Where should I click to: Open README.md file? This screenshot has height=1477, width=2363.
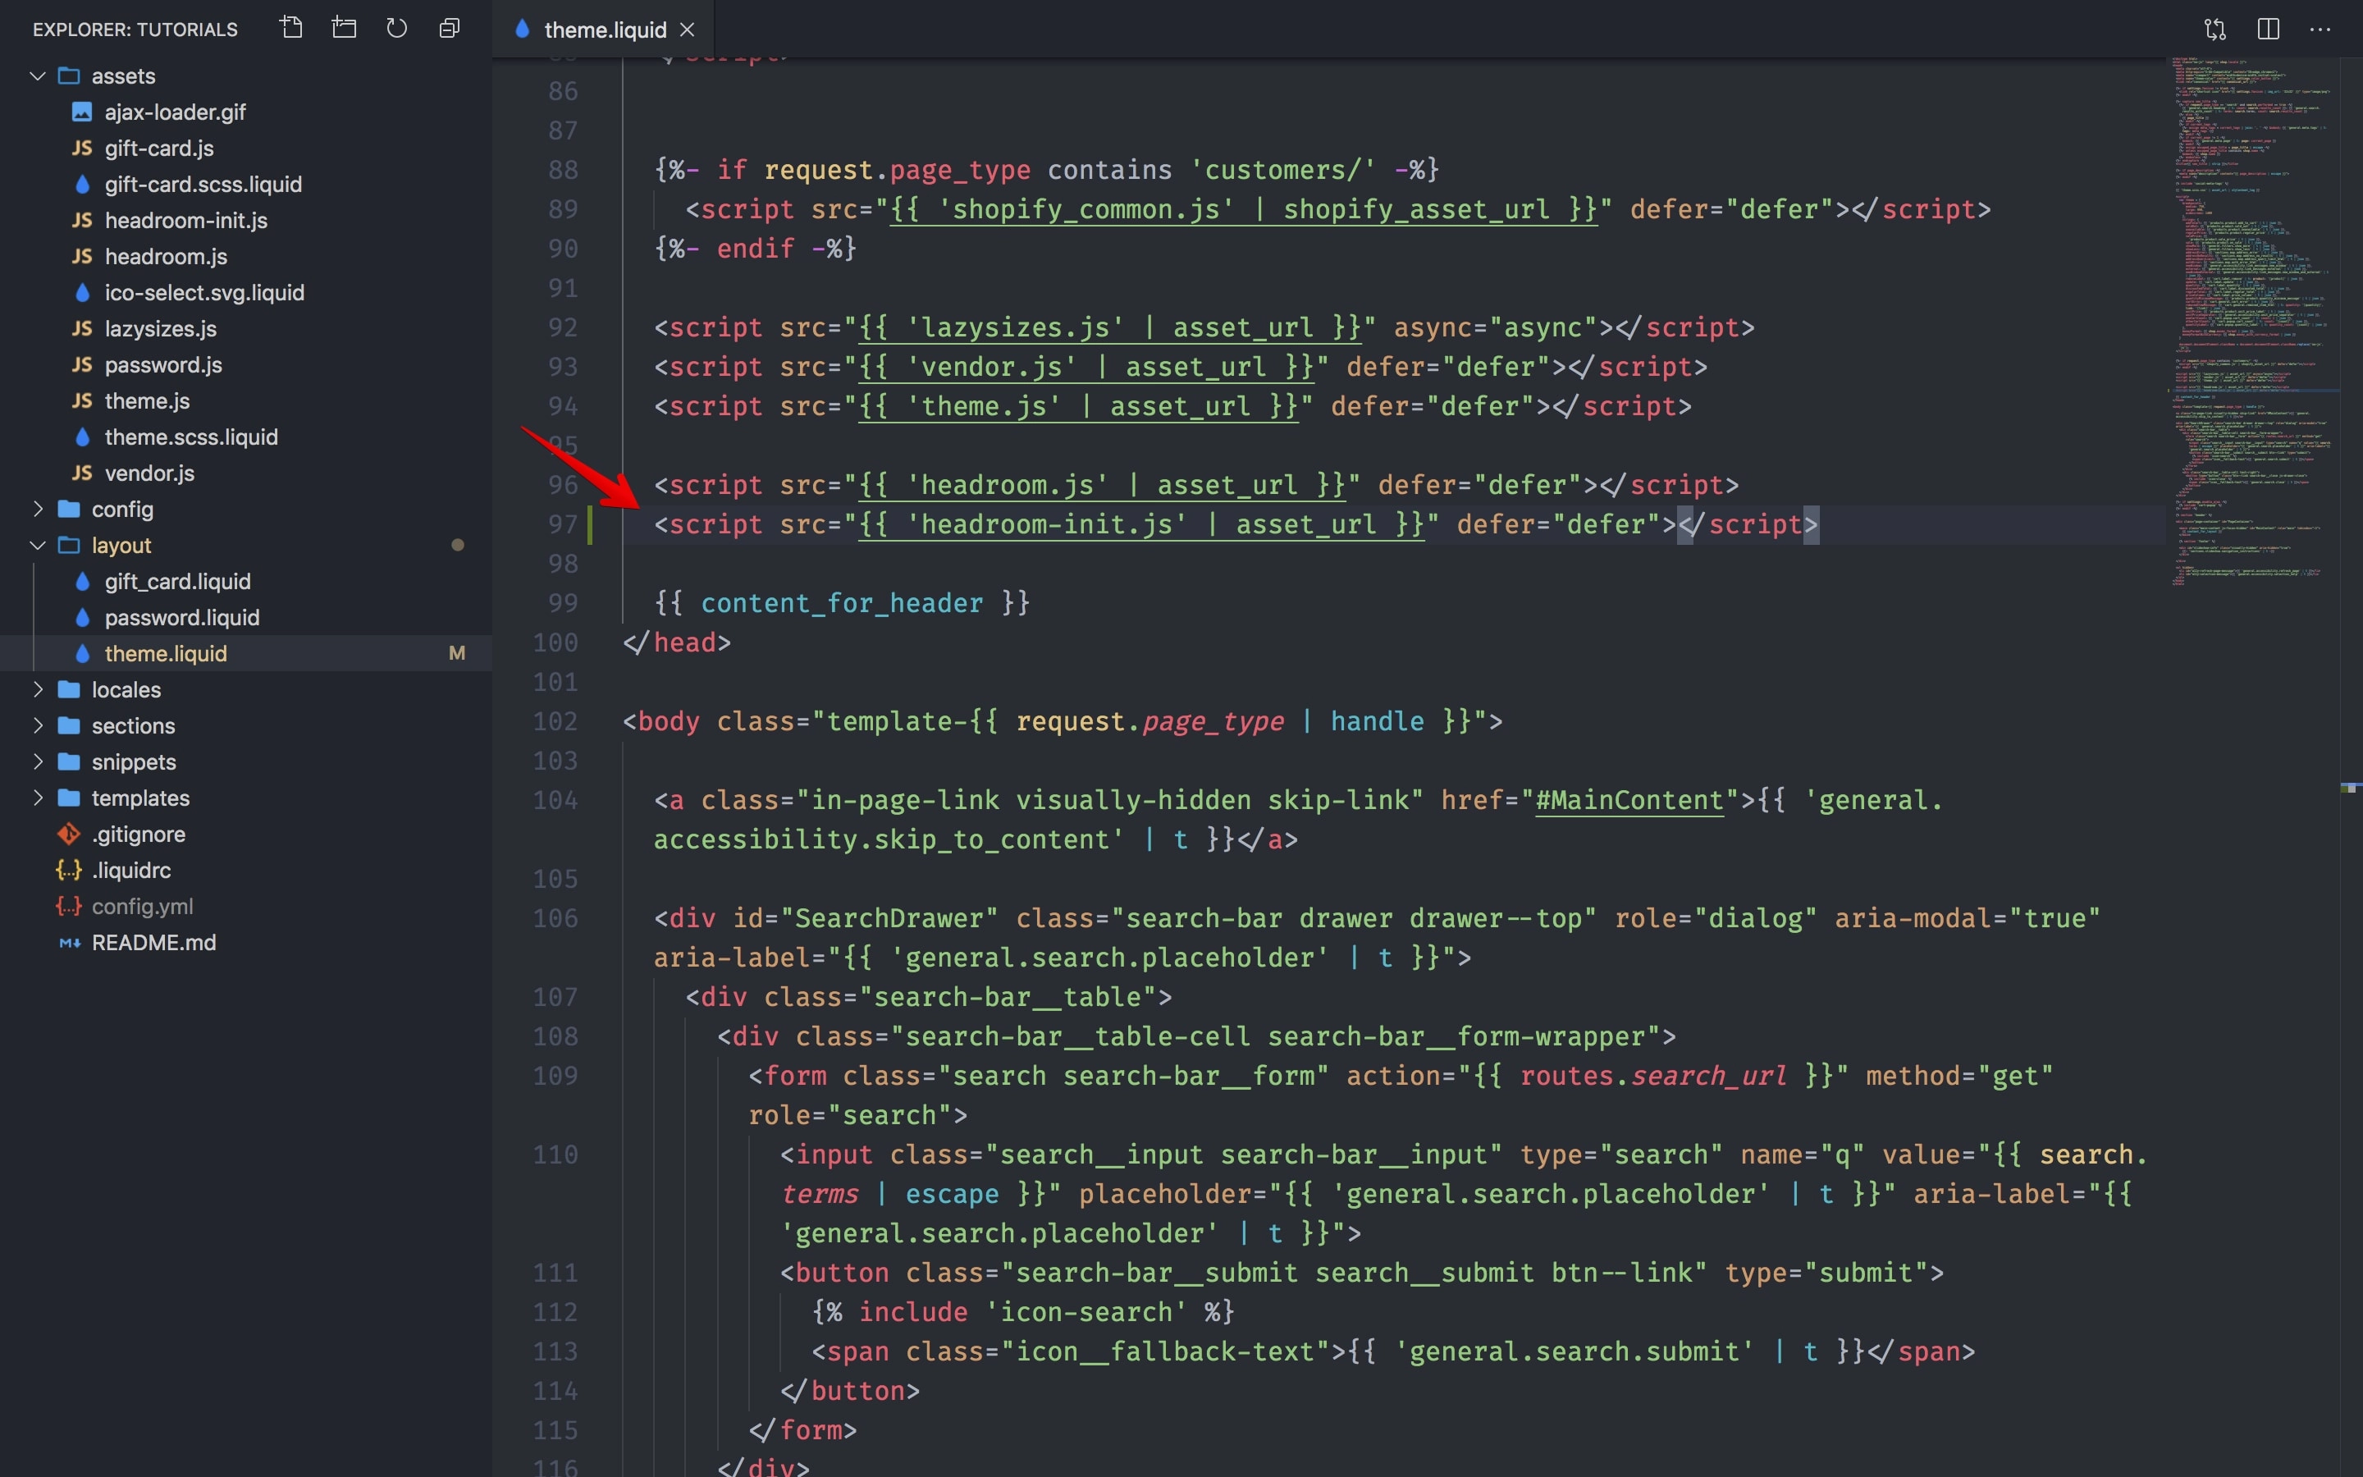[x=246, y=942]
